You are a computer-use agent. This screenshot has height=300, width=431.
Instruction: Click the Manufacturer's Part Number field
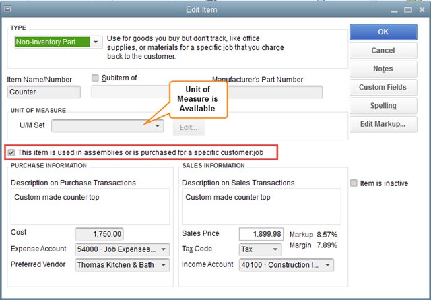pos(267,92)
